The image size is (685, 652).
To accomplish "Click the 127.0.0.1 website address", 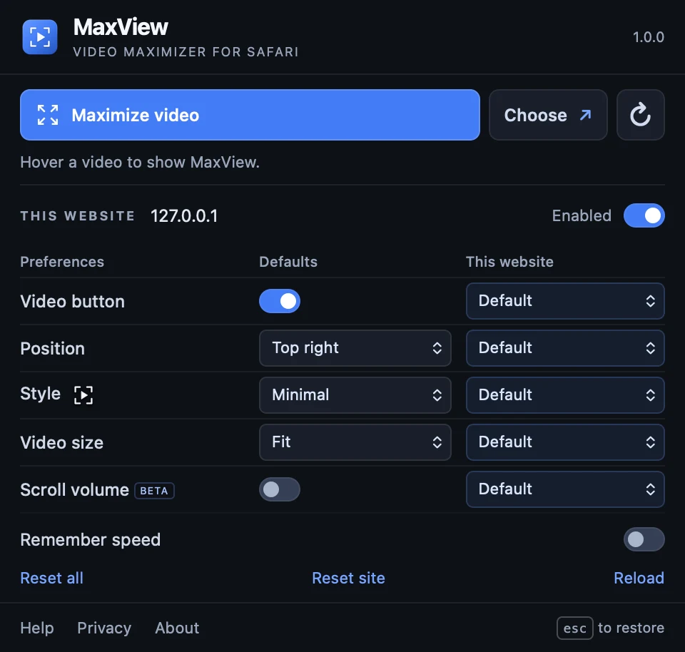I will 184,215.
